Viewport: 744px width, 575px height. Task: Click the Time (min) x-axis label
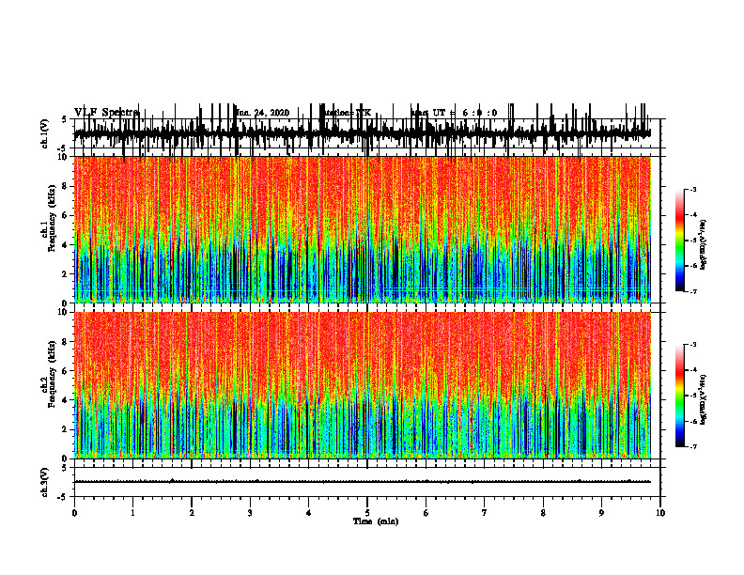click(x=376, y=521)
